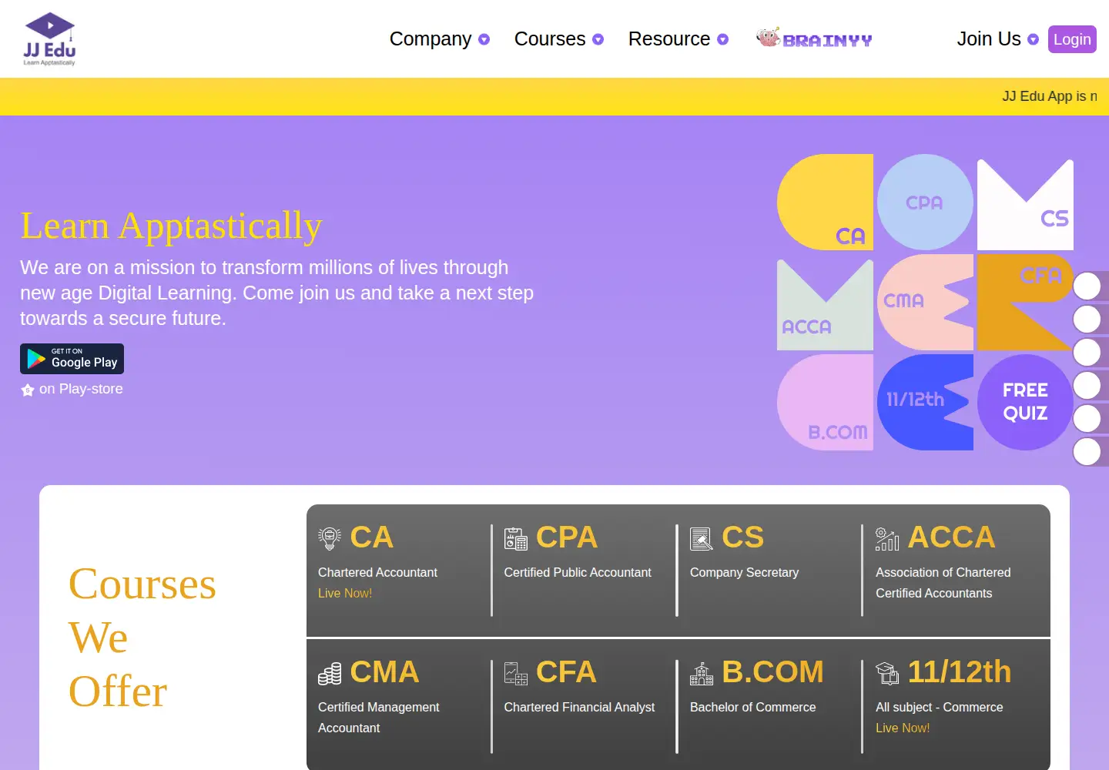Expand the Company dropdown arrow
The width and height of the screenshot is (1109, 770).
pyautogui.click(x=484, y=39)
